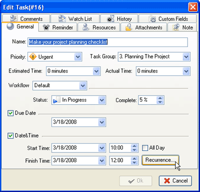Select the General tab

[20, 26]
